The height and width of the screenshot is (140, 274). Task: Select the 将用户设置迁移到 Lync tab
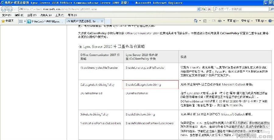tap(83, 21)
